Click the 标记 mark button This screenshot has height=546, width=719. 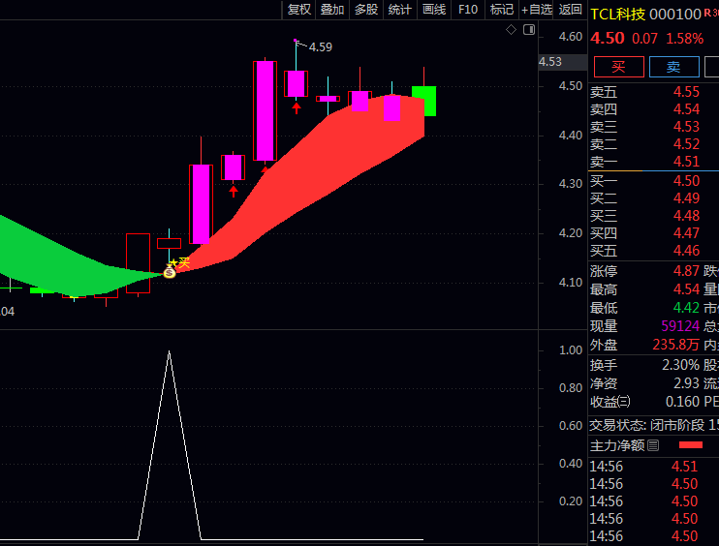point(502,10)
